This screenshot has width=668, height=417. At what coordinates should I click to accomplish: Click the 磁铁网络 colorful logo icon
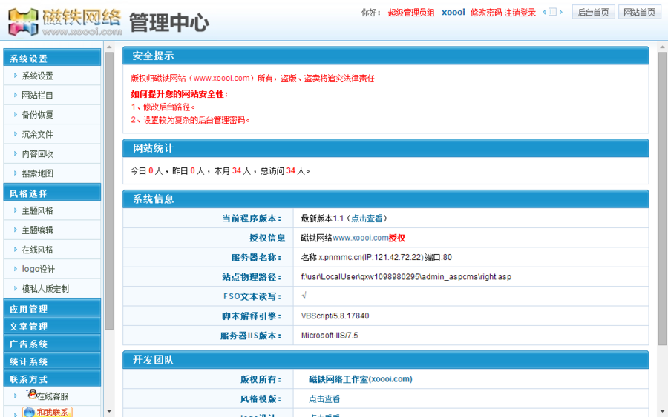pyautogui.click(x=23, y=22)
